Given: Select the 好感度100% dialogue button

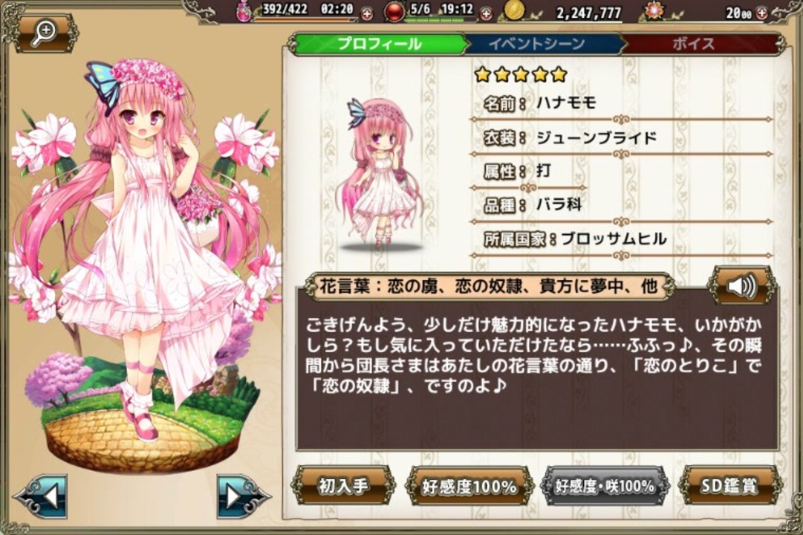Looking at the screenshot, I should pyautogui.click(x=469, y=486).
